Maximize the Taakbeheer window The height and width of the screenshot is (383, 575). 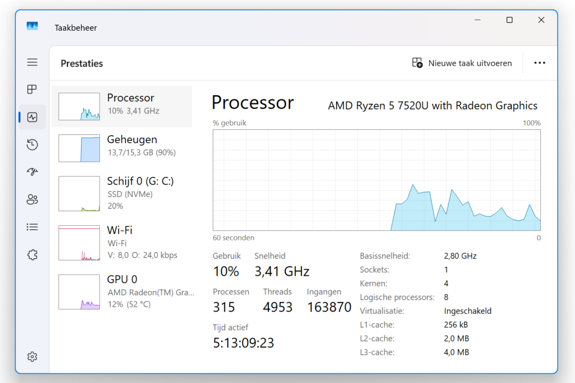(x=509, y=20)
